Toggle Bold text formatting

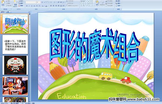point(27,6)
